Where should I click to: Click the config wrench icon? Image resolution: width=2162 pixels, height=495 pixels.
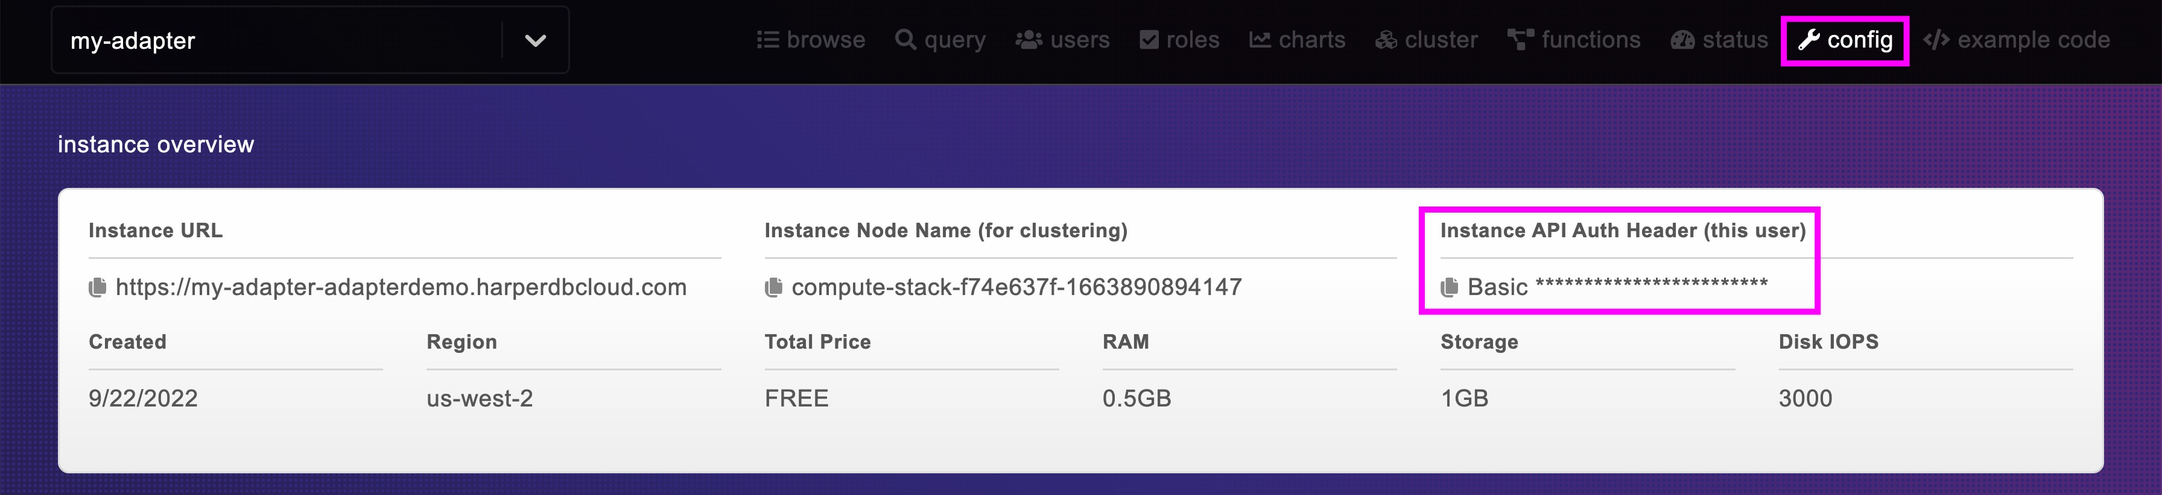pyautogui.click(x=1809, y=40)
